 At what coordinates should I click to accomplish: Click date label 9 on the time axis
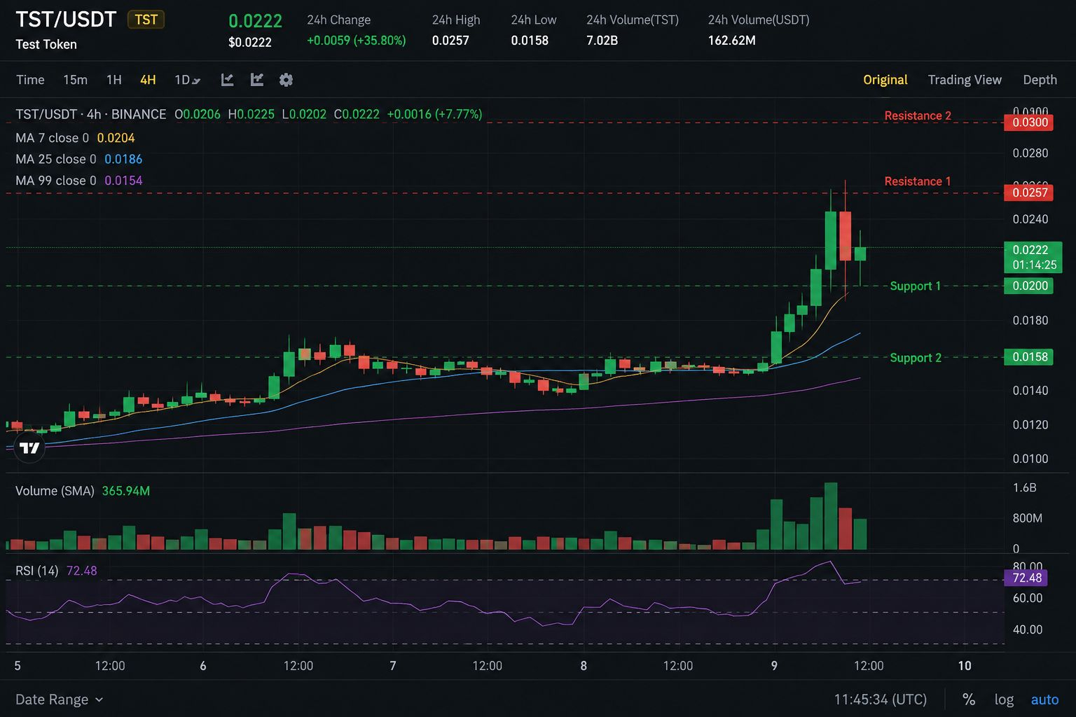(x=774, y=666)
